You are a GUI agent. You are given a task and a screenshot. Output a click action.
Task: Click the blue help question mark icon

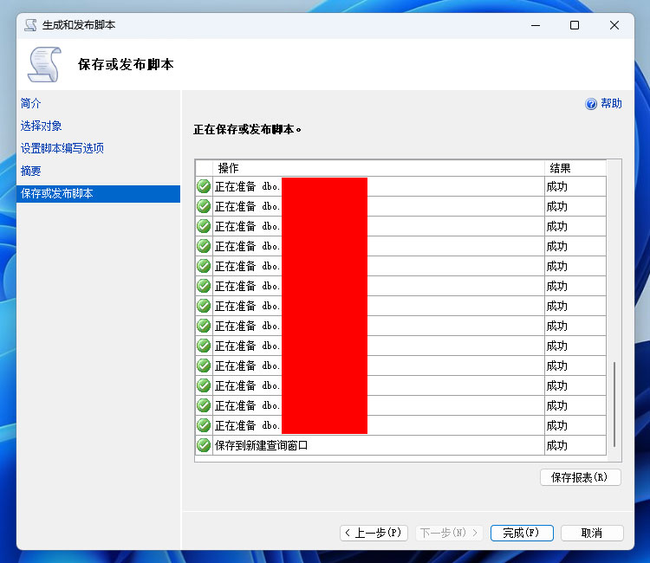point(591,104)
